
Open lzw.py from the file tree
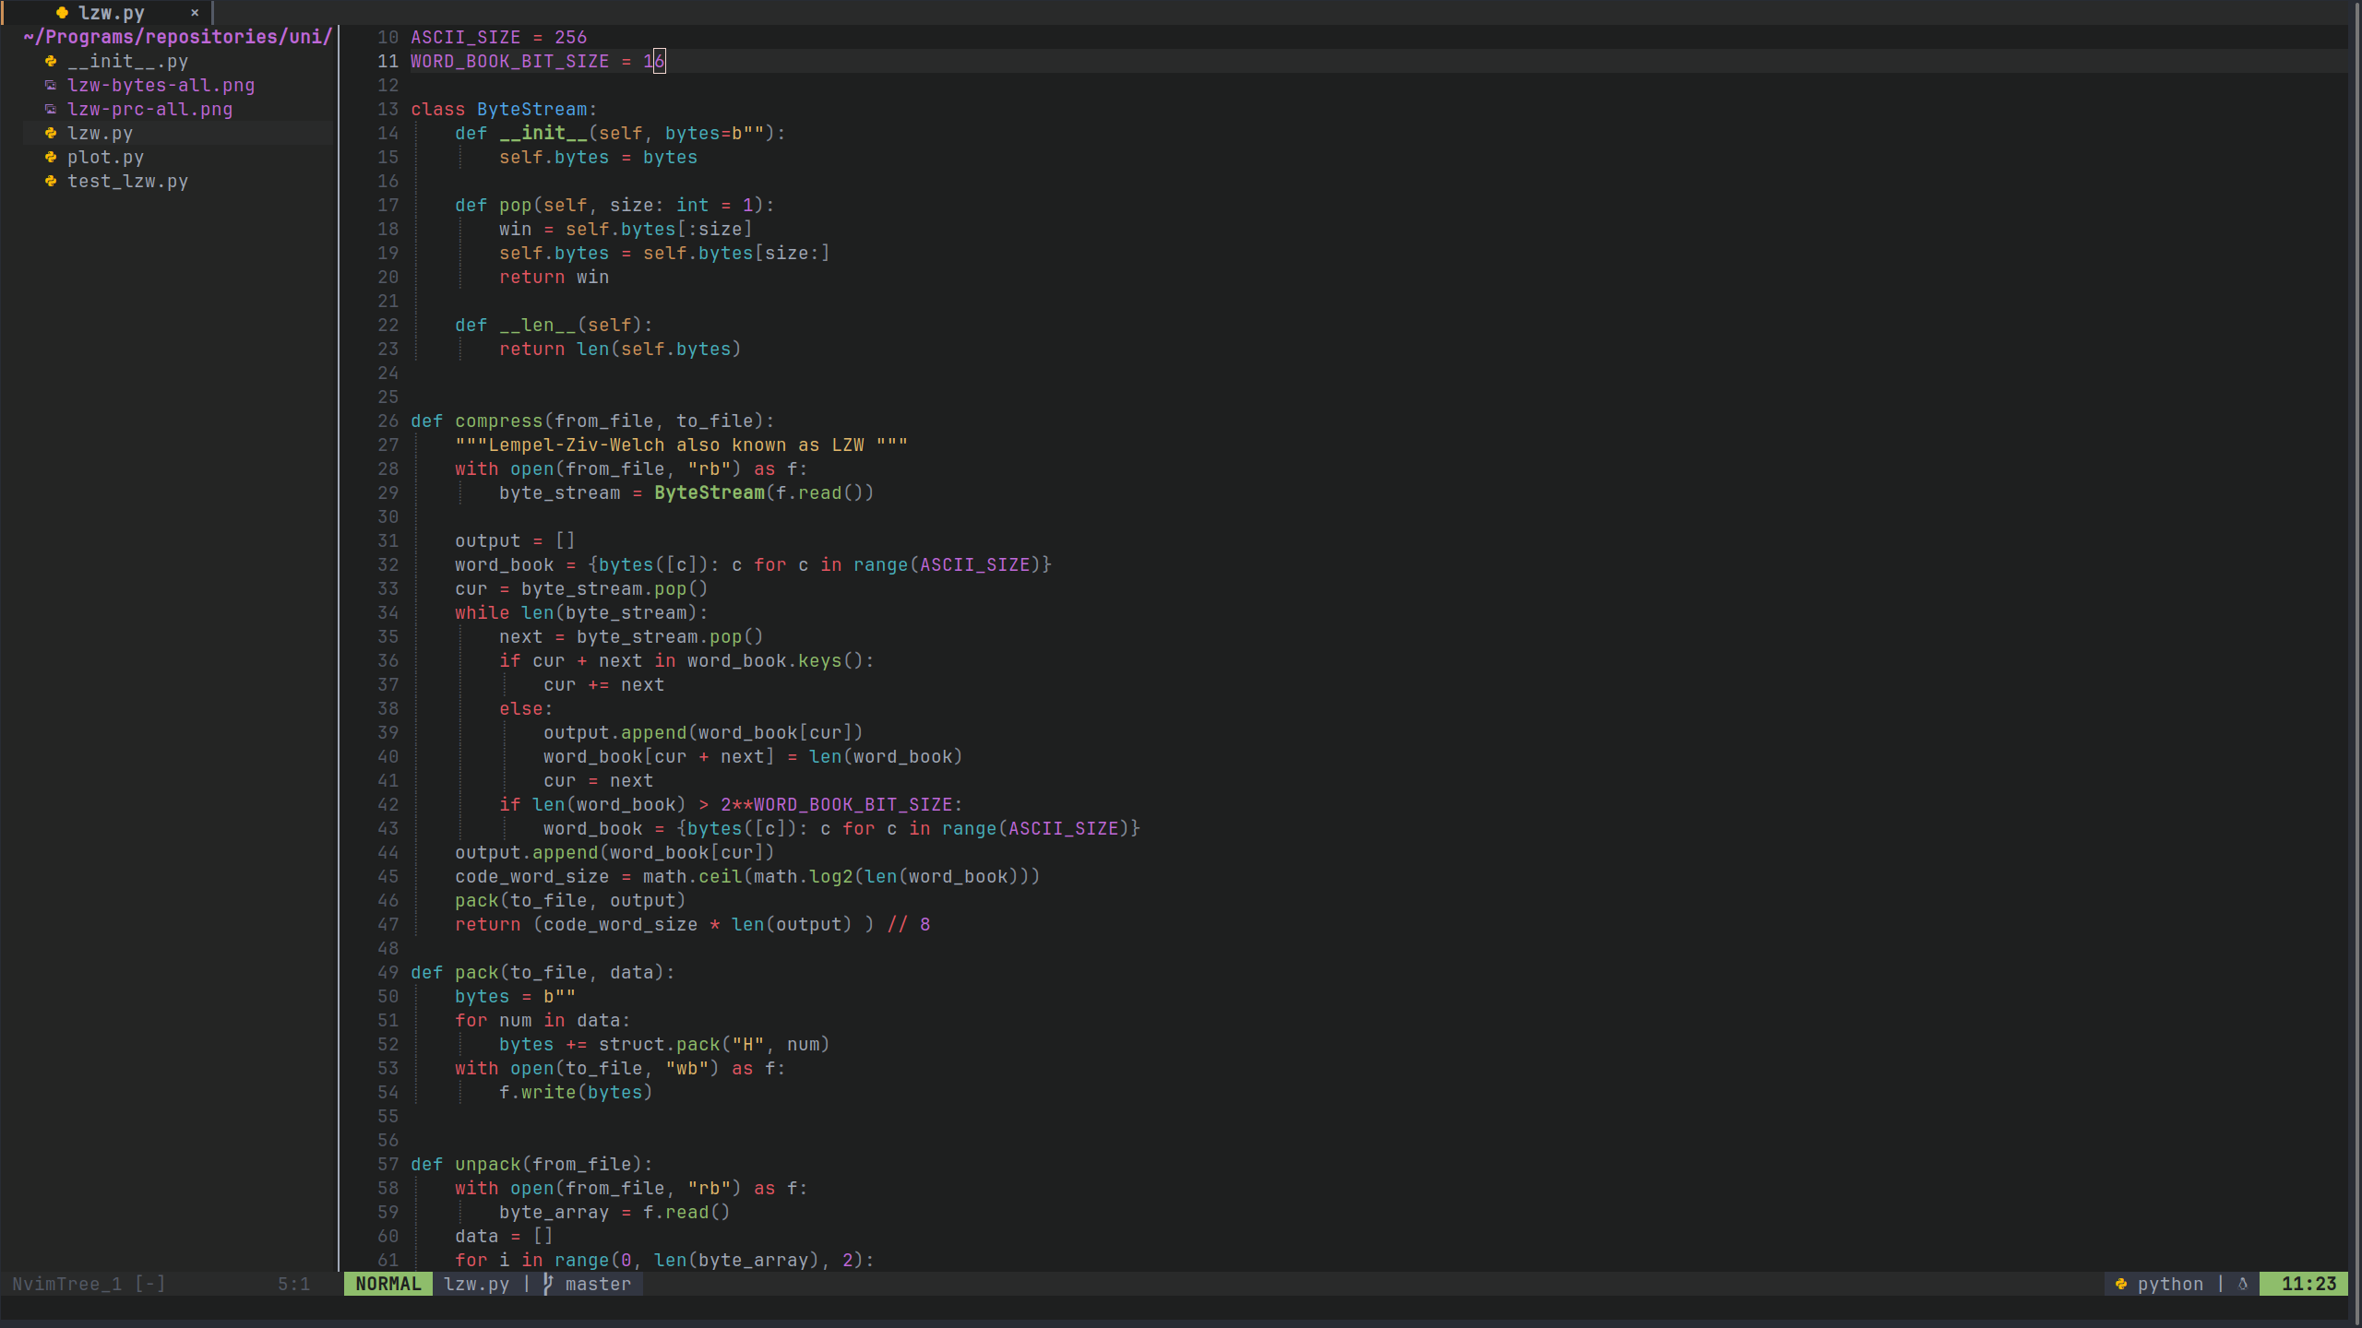[100, 133]
